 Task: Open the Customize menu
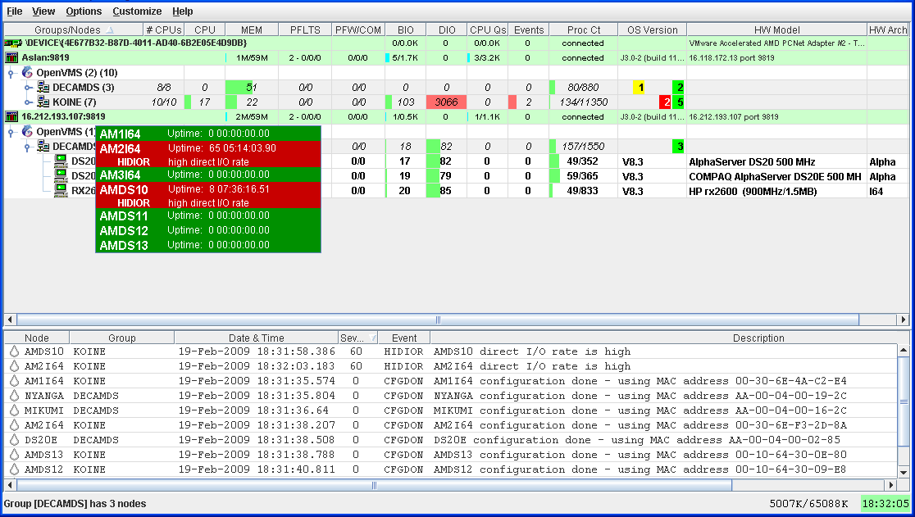(137, 11)
